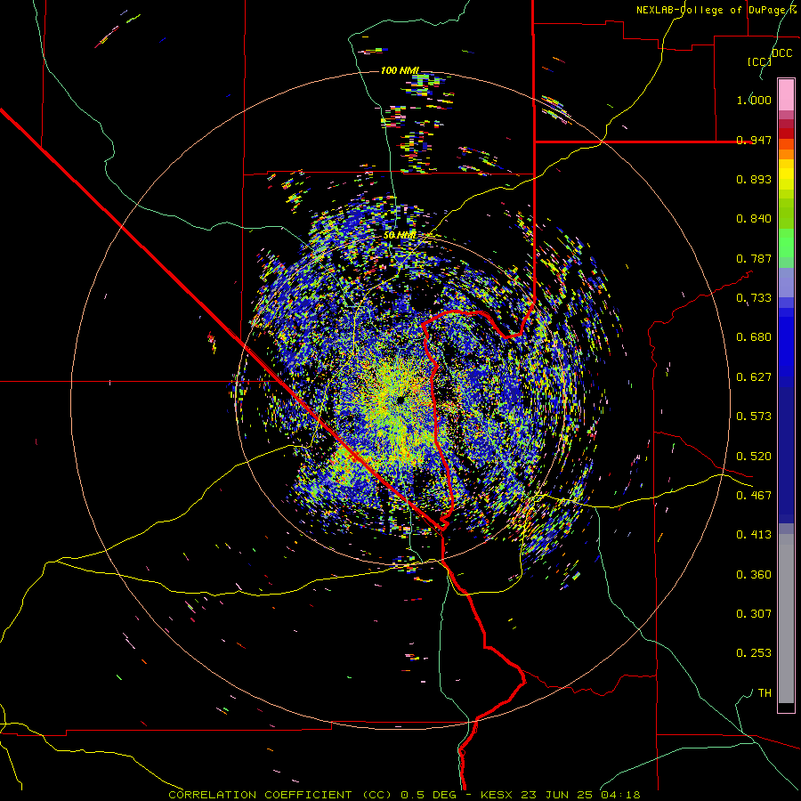
Task: Click CORRELATION COEFFICIENT caption text
Action: coord(260,795)
